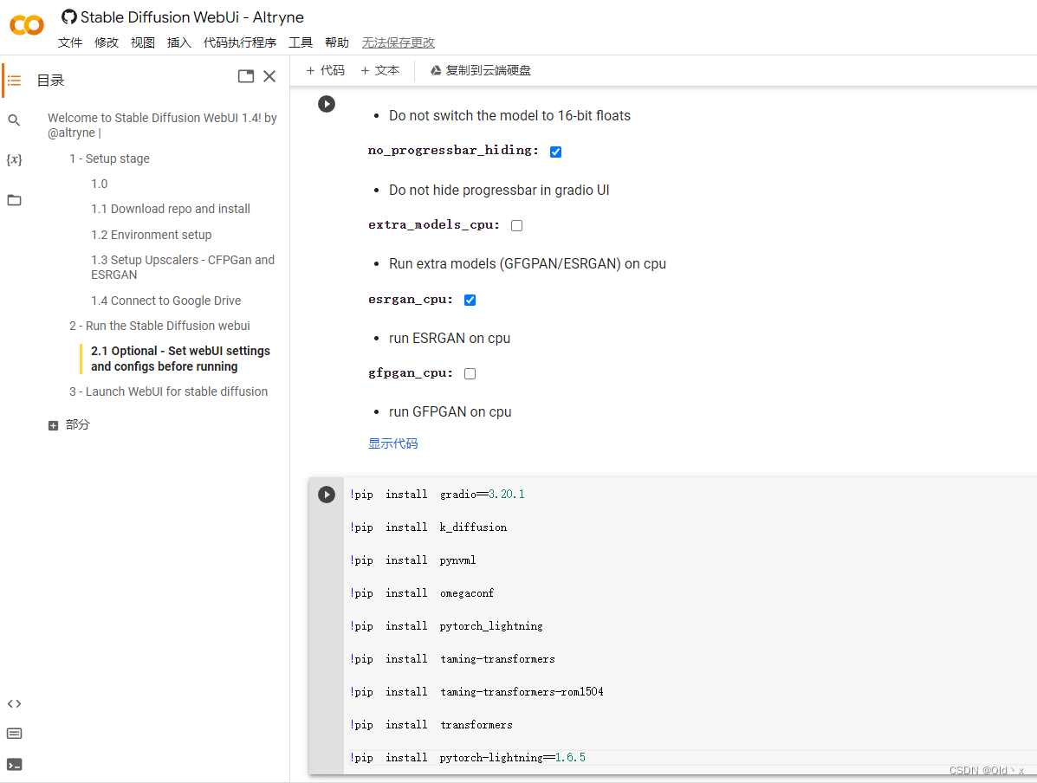This screenshot has height=783, width=1037.
Task: Click the pip install omegaconf line
Action: click(422, 593)
